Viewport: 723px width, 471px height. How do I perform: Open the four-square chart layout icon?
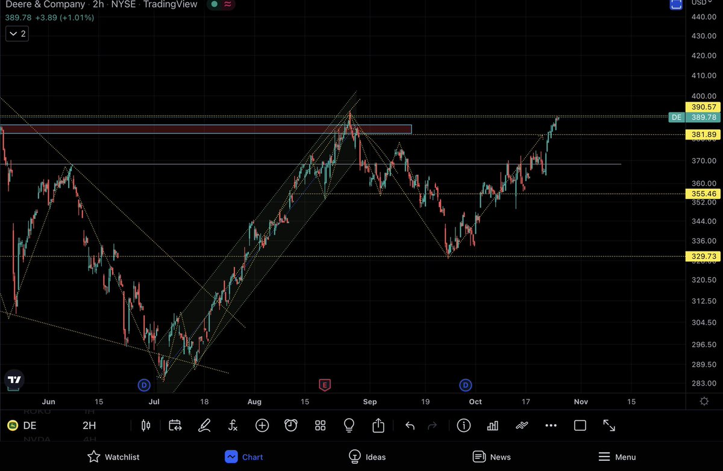tap(320, 426)
